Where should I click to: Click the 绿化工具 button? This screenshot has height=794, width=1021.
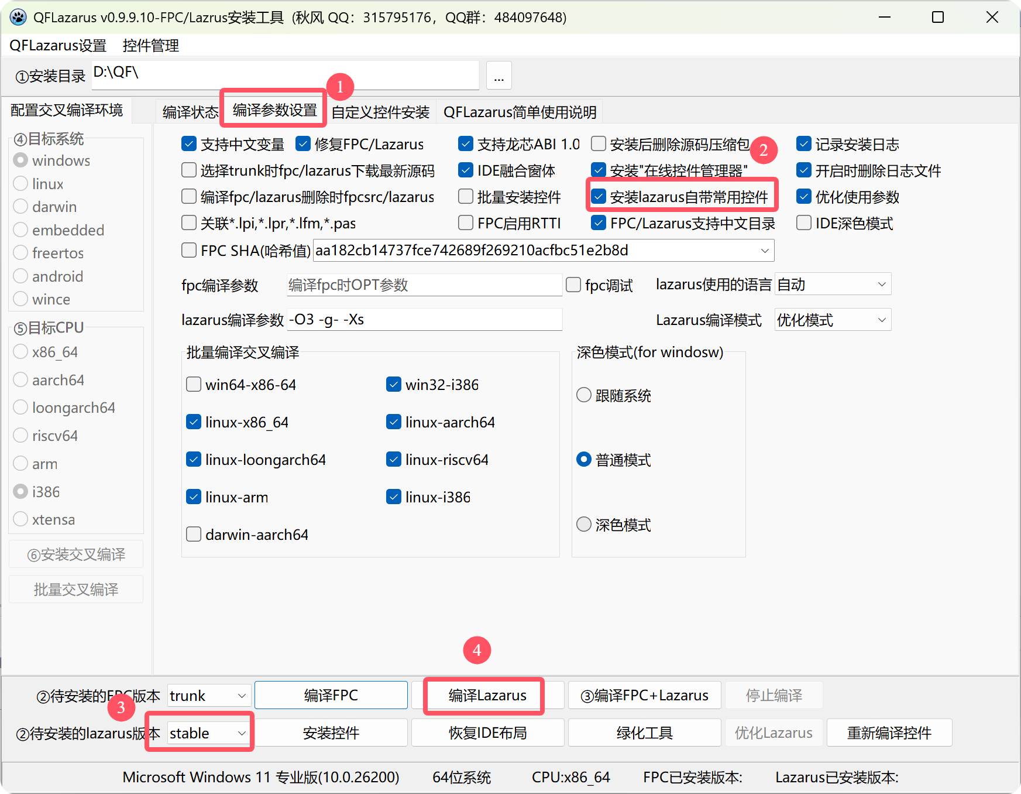click(644, 733)
